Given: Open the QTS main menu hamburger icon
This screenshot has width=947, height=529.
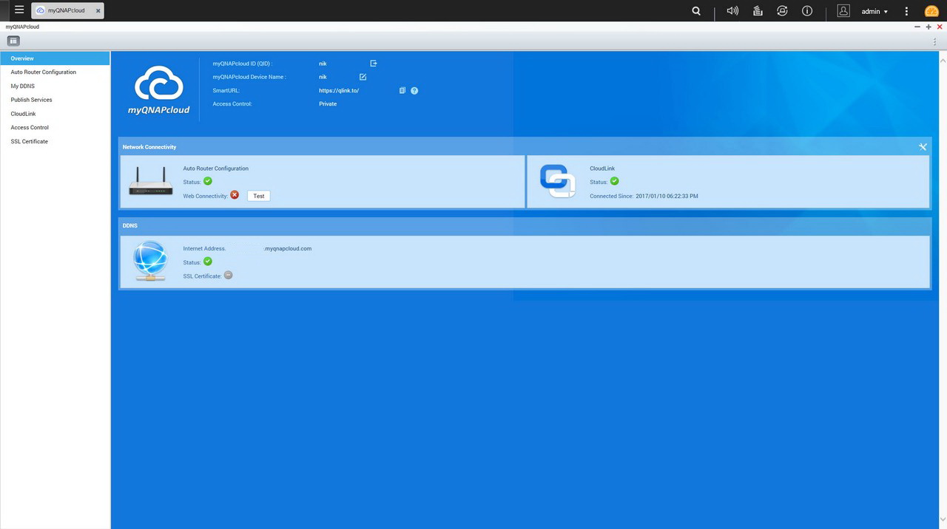Looking at the screenshot, I should tap(19, 10).
